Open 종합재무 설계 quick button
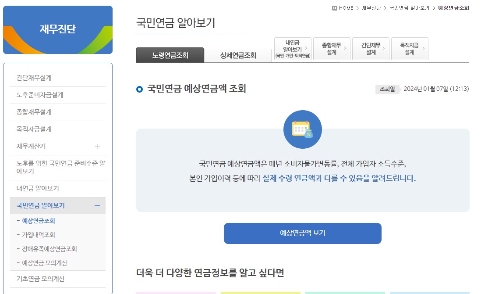Screen dimensions: 481x294 (332, 49)
